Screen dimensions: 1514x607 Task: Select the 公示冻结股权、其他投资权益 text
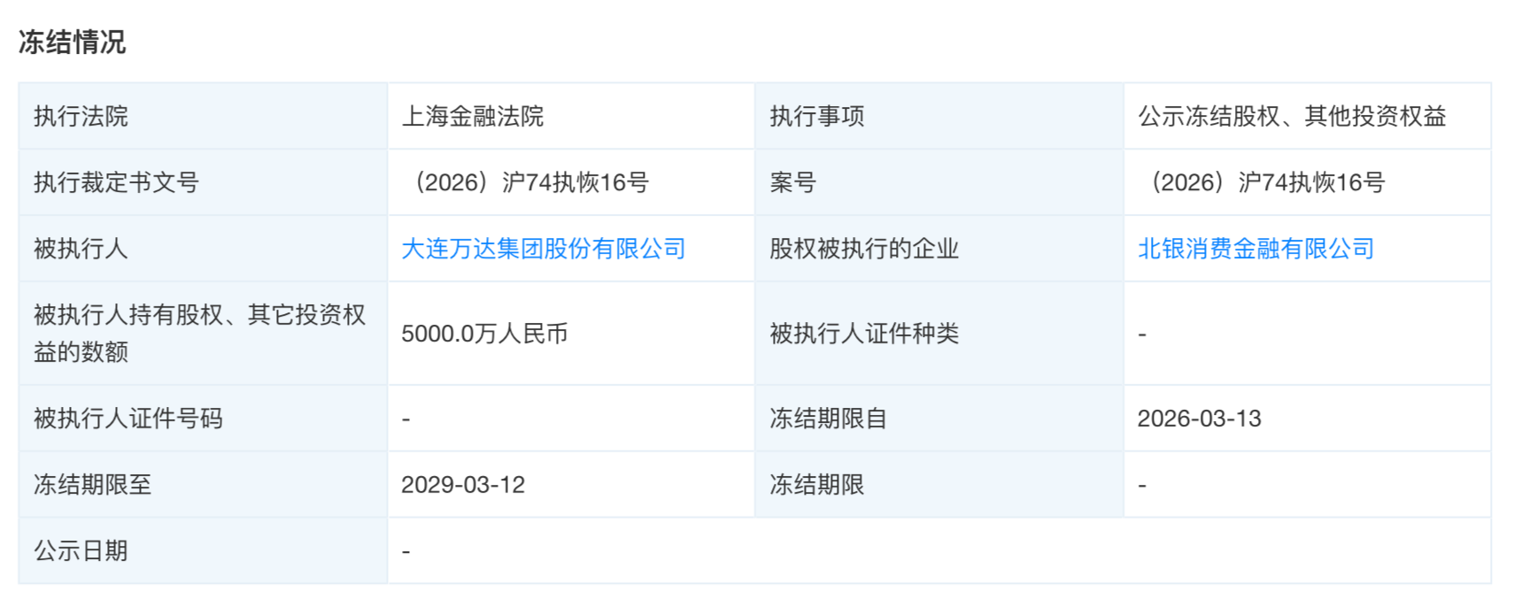click(x=1292, y=116)
